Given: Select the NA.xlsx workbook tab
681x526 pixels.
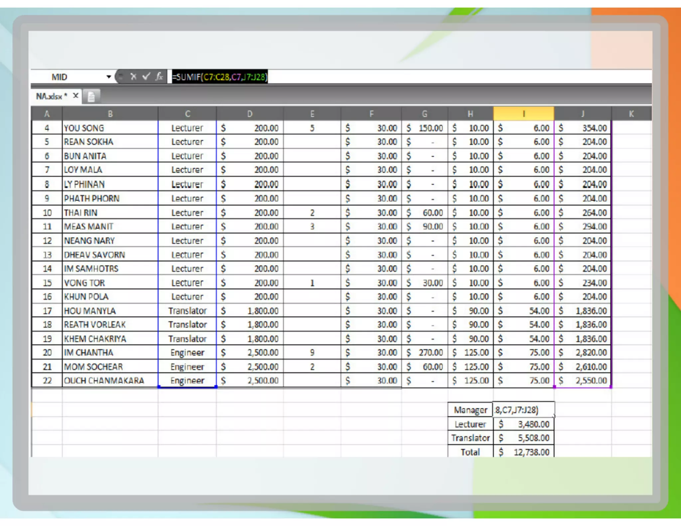Looking at the screenshot, I should pyautogui.click(x=52, y=96).
